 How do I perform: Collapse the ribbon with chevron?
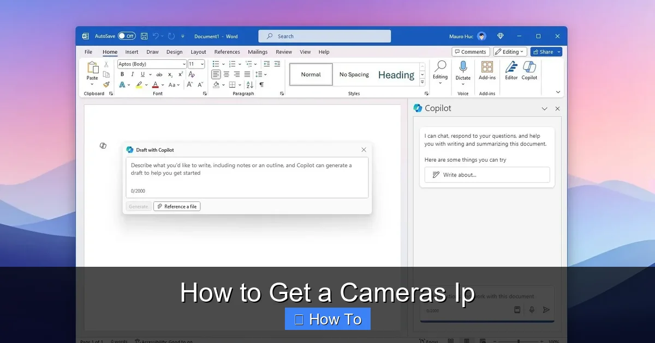558,93
